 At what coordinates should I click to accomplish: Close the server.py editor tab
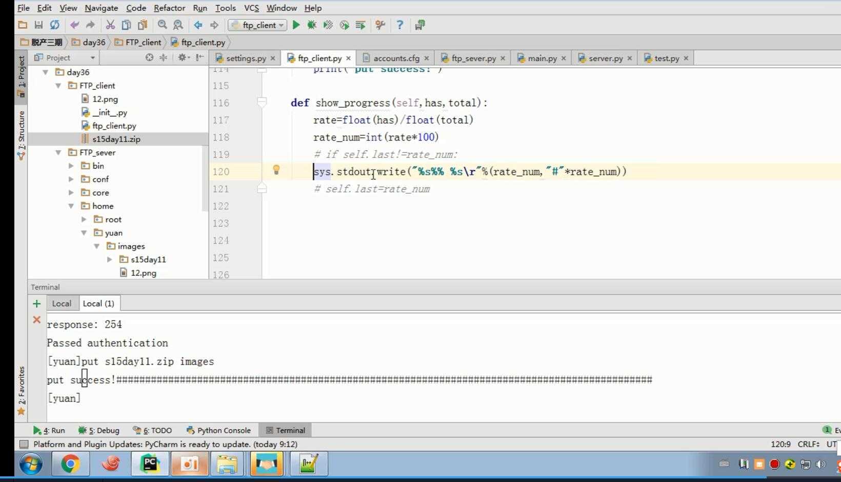point(630,58)
